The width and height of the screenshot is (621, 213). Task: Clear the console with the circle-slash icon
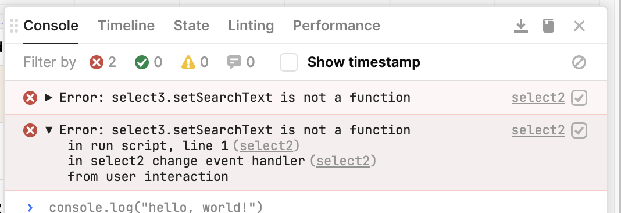579,62
